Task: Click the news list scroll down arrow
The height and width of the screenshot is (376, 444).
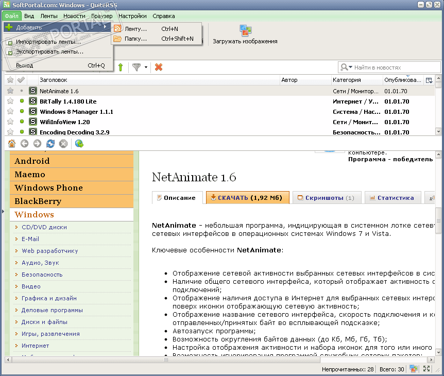Action: click(x=438, y=131)
